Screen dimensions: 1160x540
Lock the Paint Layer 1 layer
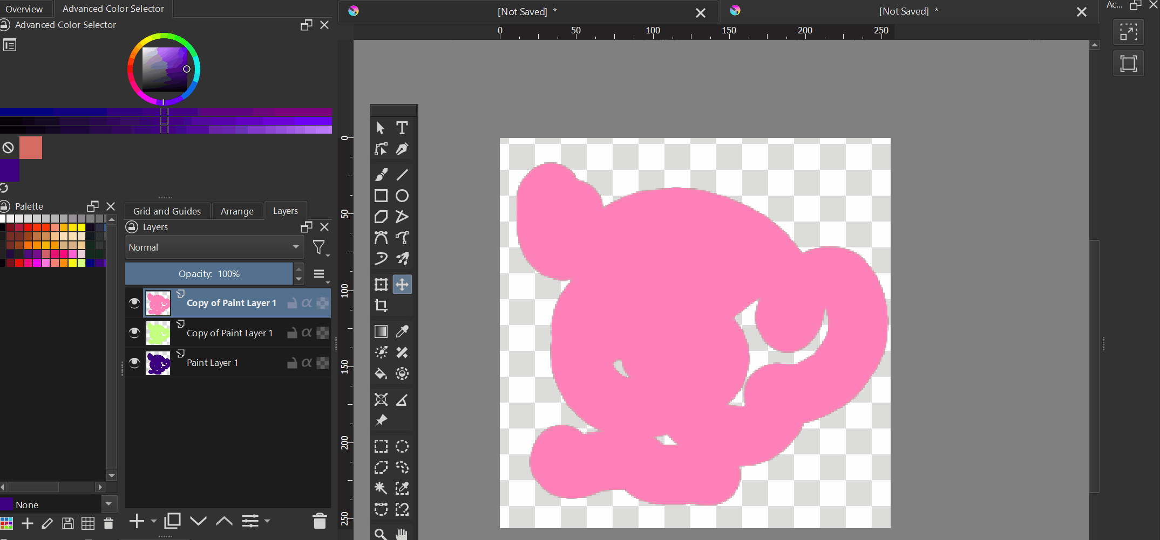pos(292,363)
